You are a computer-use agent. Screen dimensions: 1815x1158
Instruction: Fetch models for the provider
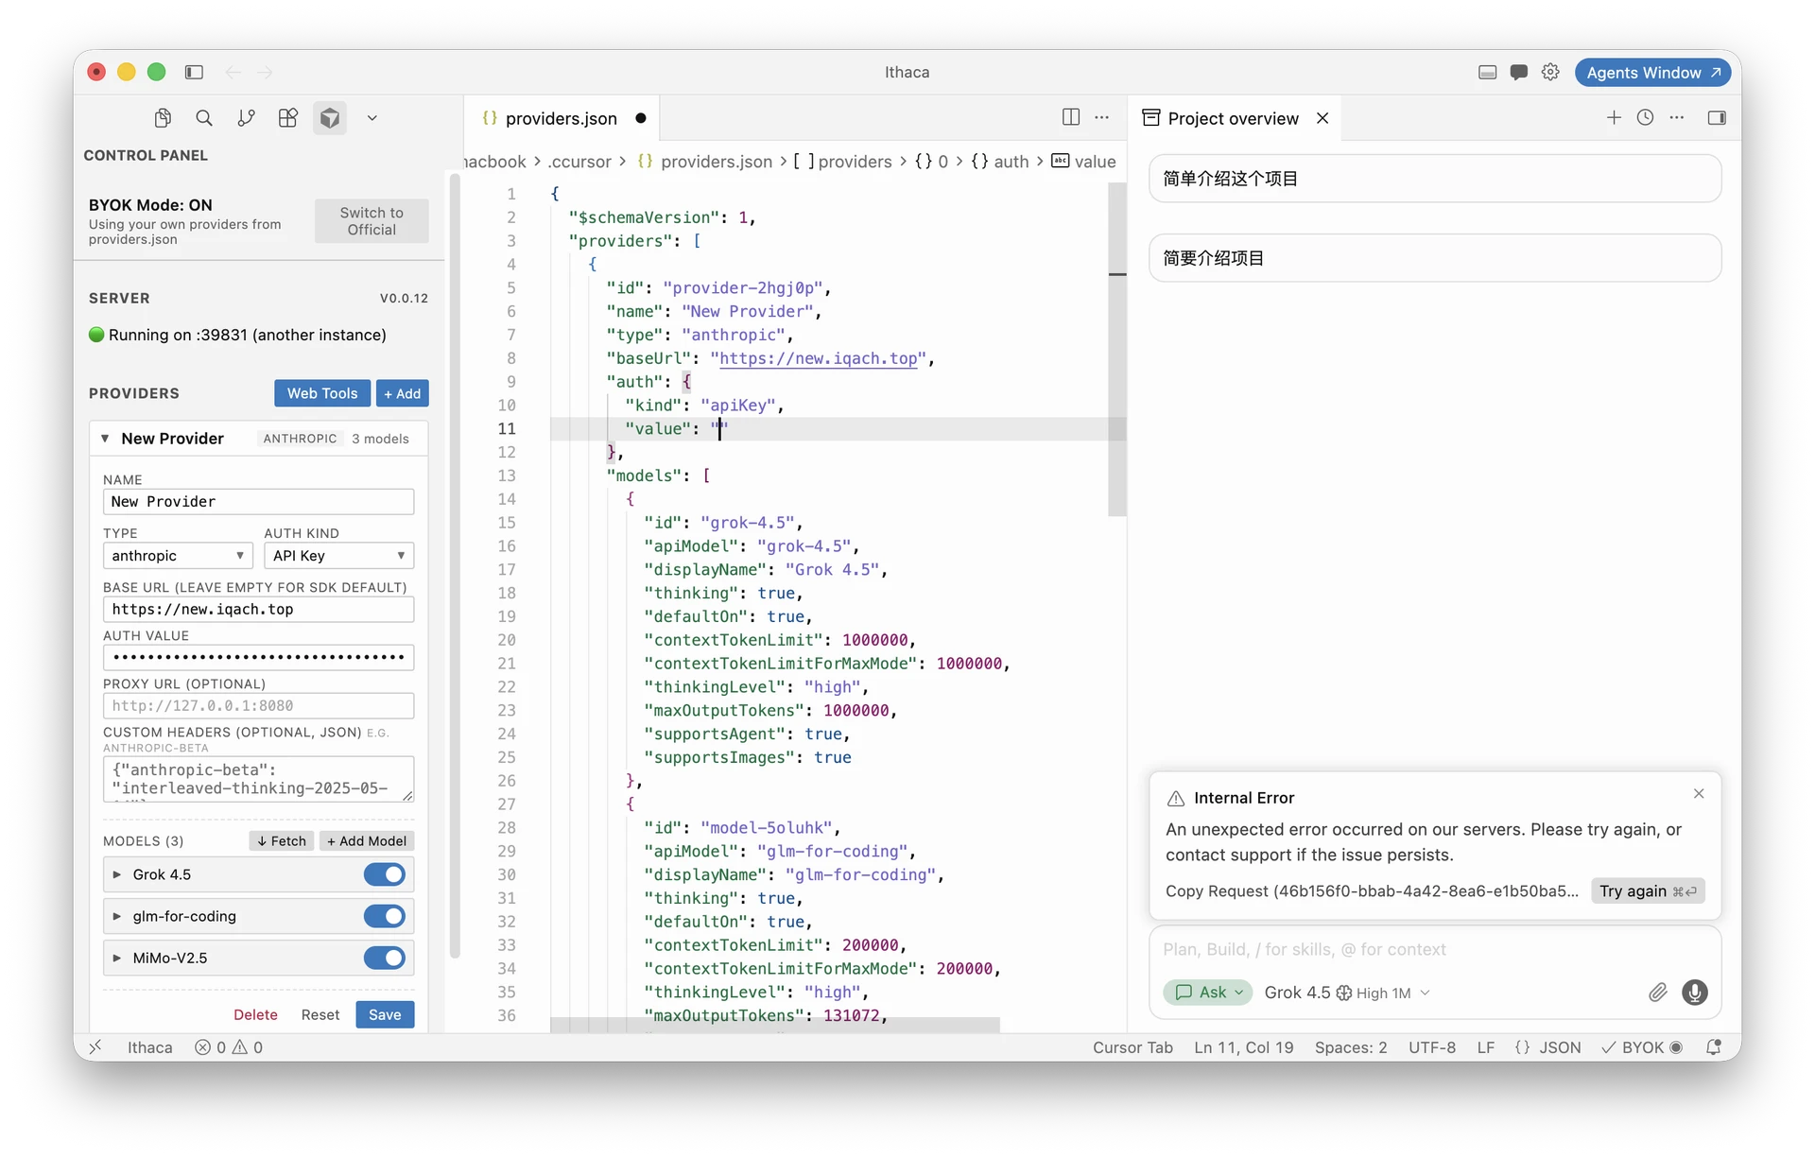pyautogui.click(x=282, y=840)
